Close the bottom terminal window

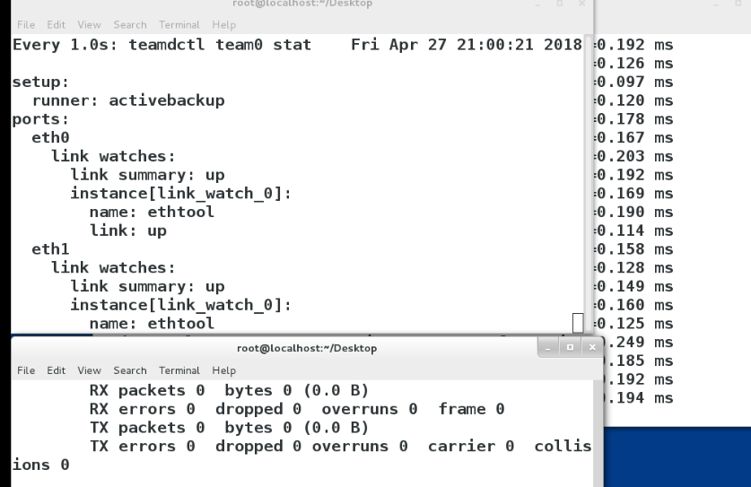point(592,347)
